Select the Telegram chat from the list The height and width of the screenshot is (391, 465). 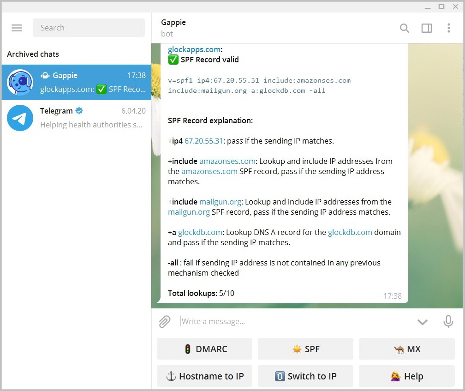[x=76, y=118]
